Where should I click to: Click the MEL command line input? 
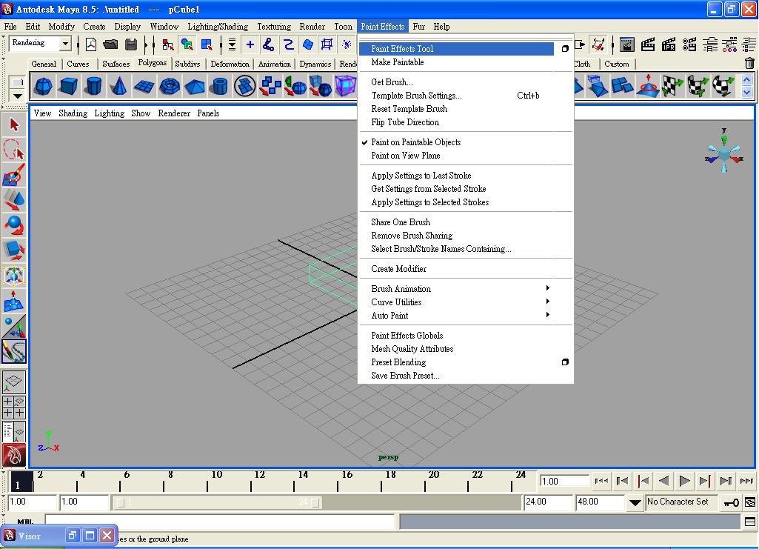(x=220, y=522)
